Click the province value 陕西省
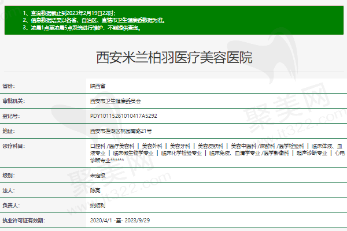The width and height of the screenshot is (347, 231). pos(98,86)
